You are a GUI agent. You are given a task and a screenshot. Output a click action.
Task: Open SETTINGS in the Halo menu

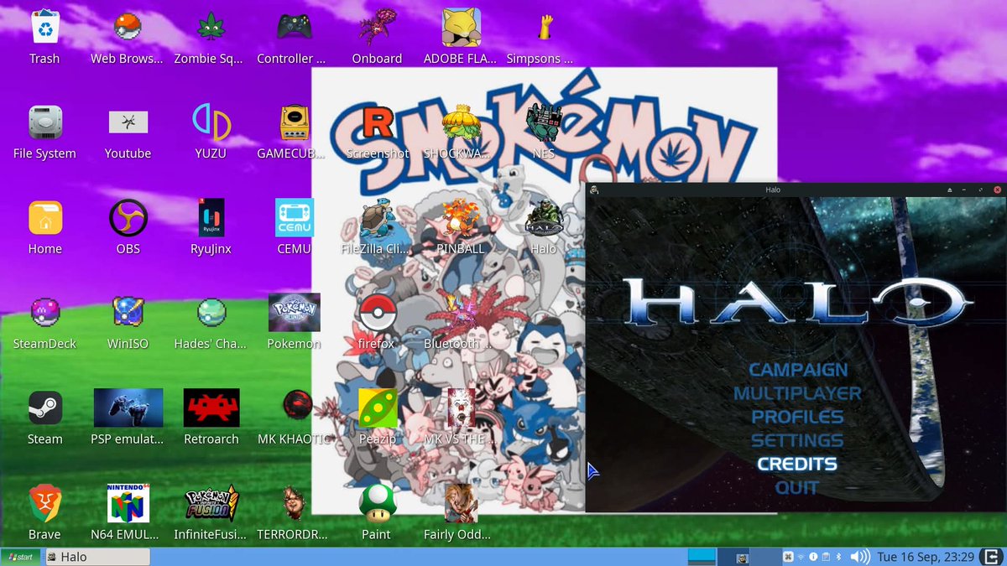pos(797,440)
